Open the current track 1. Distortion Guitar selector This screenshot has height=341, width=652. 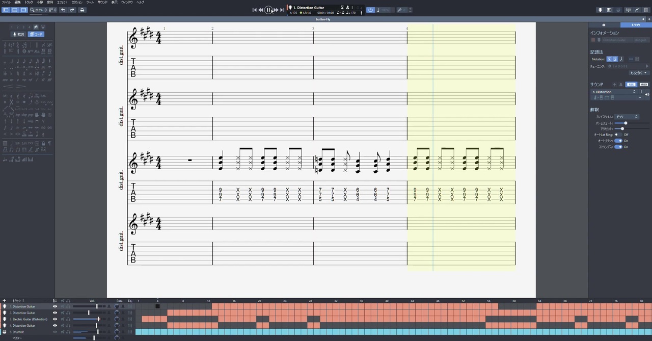pos(309,8)
